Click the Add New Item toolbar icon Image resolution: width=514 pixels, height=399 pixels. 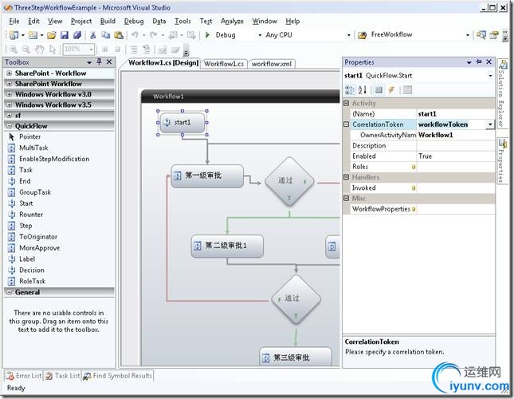(33, 35)
